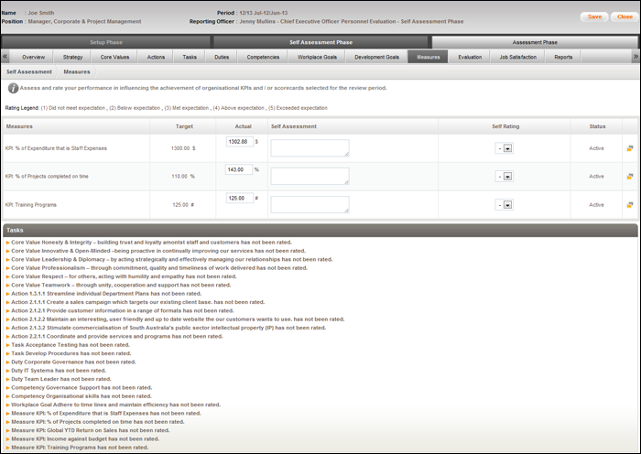Open task Action 2.1.3.2 Stimulate commercialisation

tap(168, 328)
